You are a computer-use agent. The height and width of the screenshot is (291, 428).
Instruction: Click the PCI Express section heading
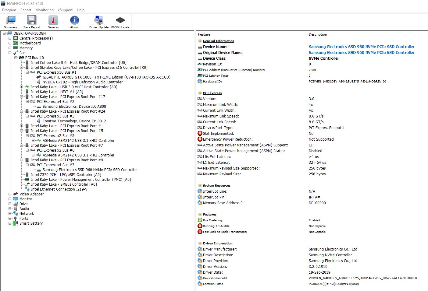click(212, 93)
